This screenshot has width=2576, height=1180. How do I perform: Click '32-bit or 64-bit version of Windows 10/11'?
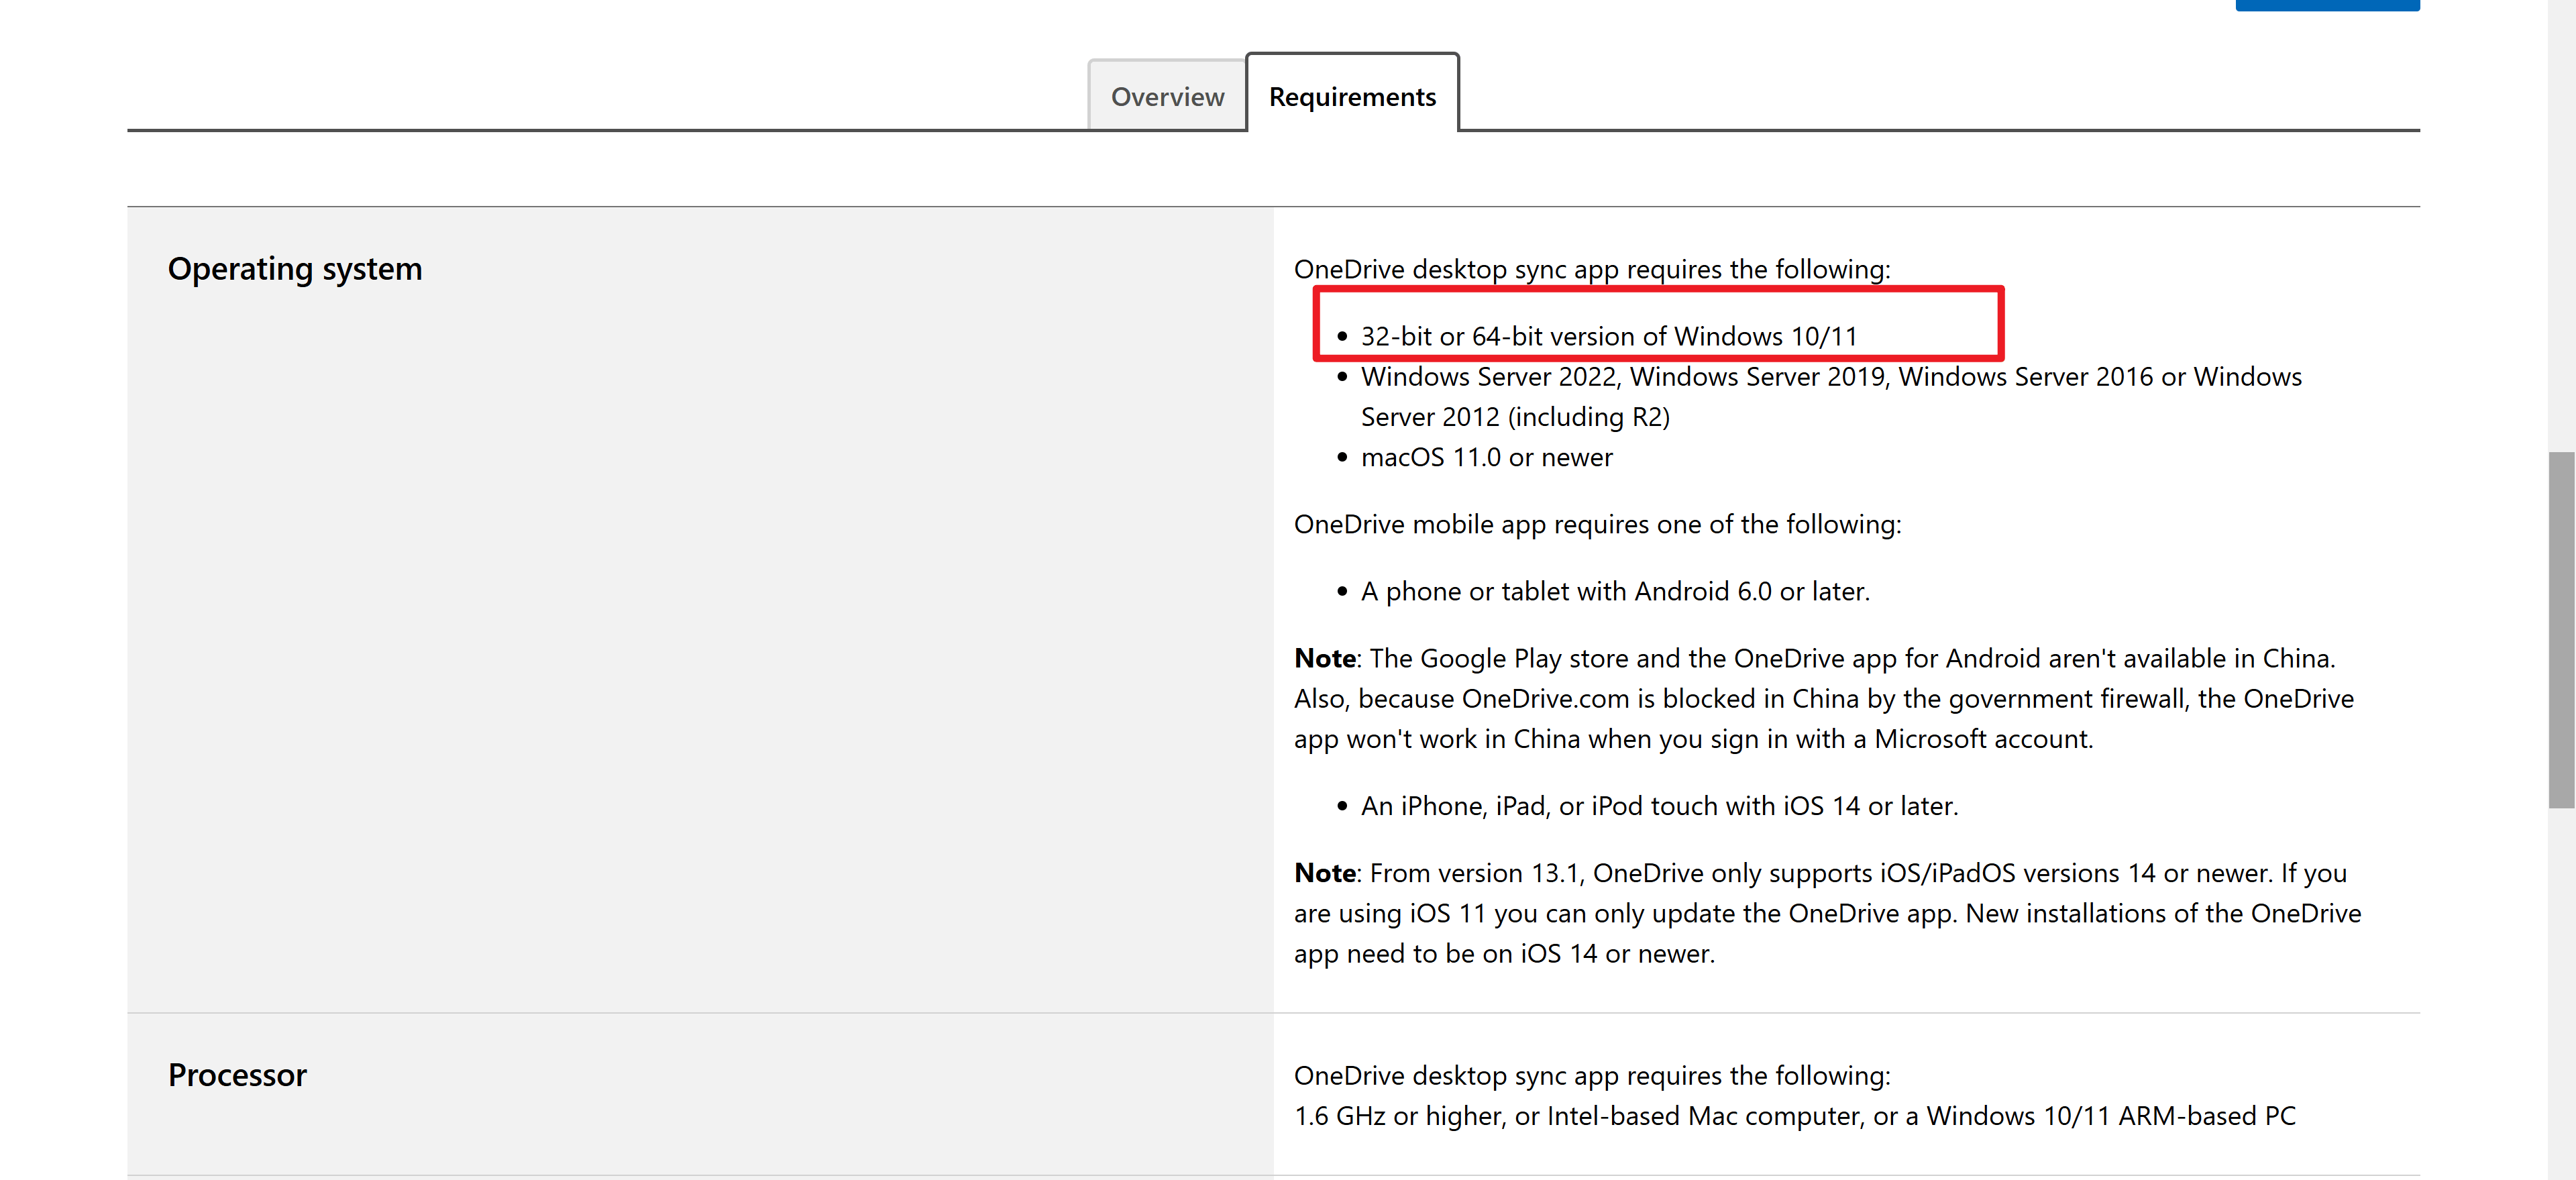1608,336
